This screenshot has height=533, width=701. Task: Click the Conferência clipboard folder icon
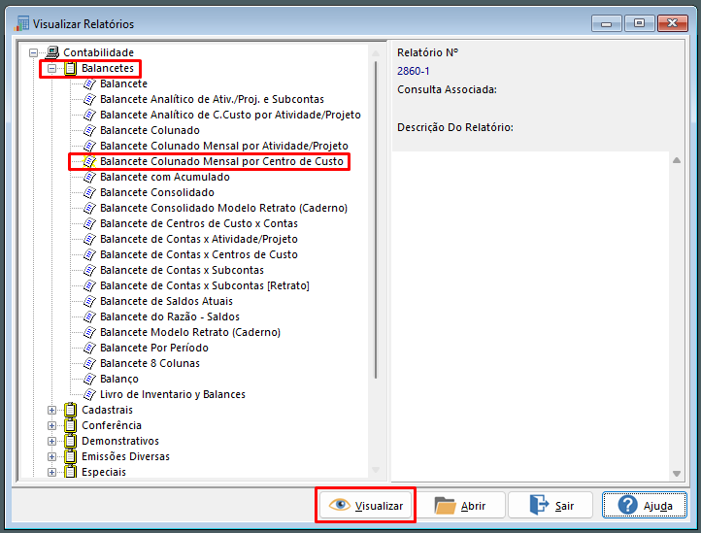click(71, 425)
